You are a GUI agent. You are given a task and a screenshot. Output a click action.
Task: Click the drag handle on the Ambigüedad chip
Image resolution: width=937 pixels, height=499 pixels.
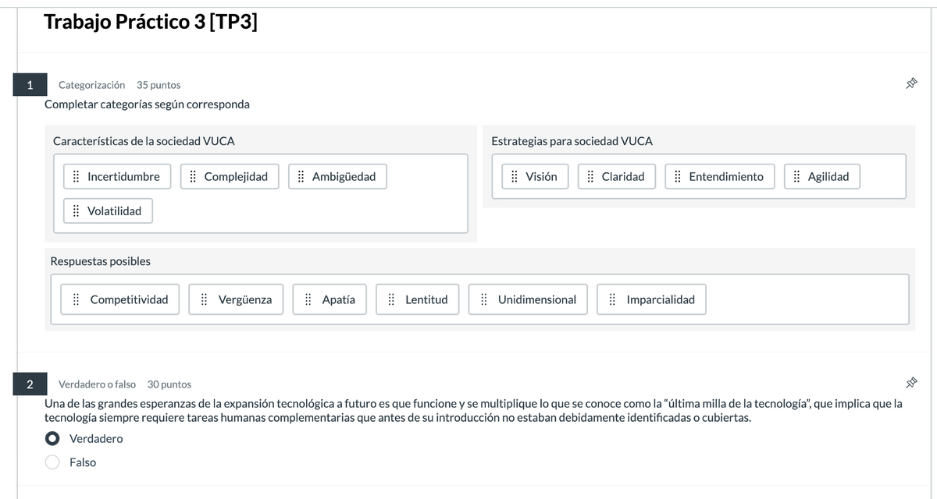(300, 176)
